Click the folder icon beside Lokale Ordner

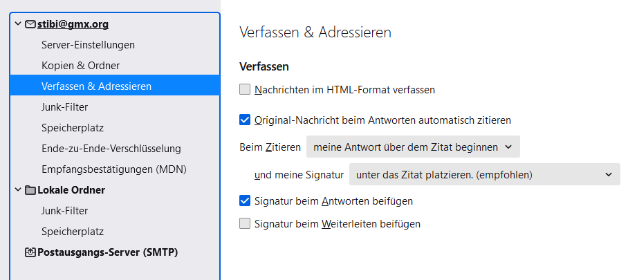click(x=30, y=190)
